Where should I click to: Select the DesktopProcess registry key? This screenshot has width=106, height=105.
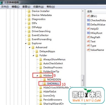(x=53, y=68)
